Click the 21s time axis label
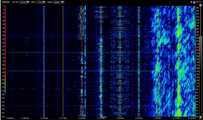Image resolution: width=203 pixels, height=120 pixels. [197, 53]
